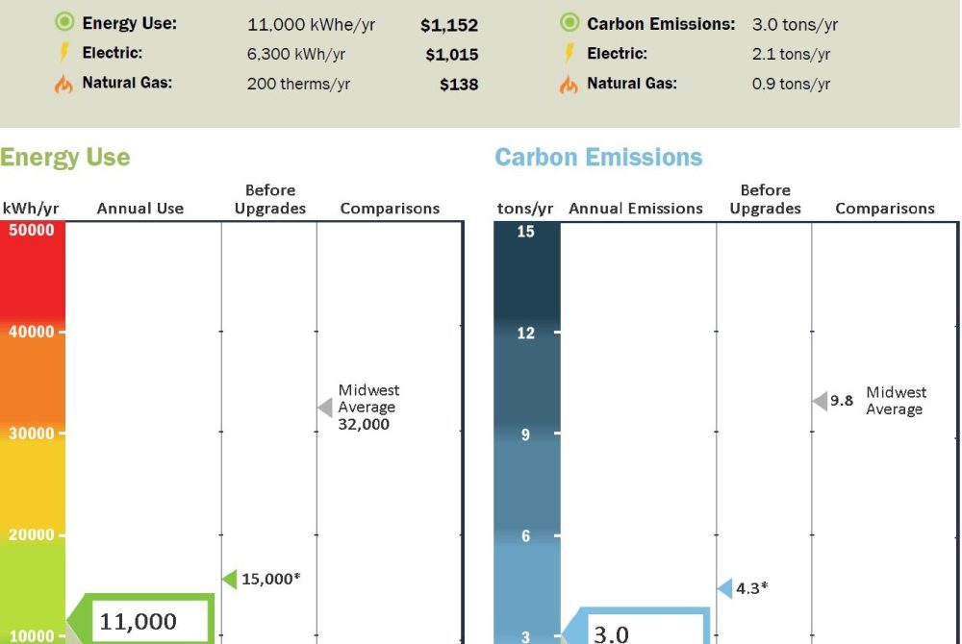Click the red 50000 section of energy scale
The width and height of the screenshot is (962, 644).
[x=33, y=269]
